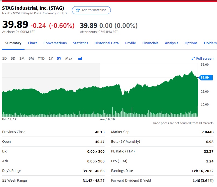
Task: Click the Ask value 0.00 x 900
Action: pyautogui.click(x=96, y=161)
